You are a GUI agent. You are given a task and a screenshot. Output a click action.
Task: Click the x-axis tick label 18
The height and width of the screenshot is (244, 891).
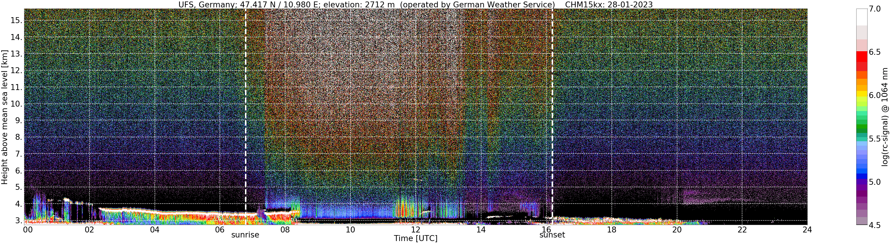pyautogui.click(x=612, y=230)
